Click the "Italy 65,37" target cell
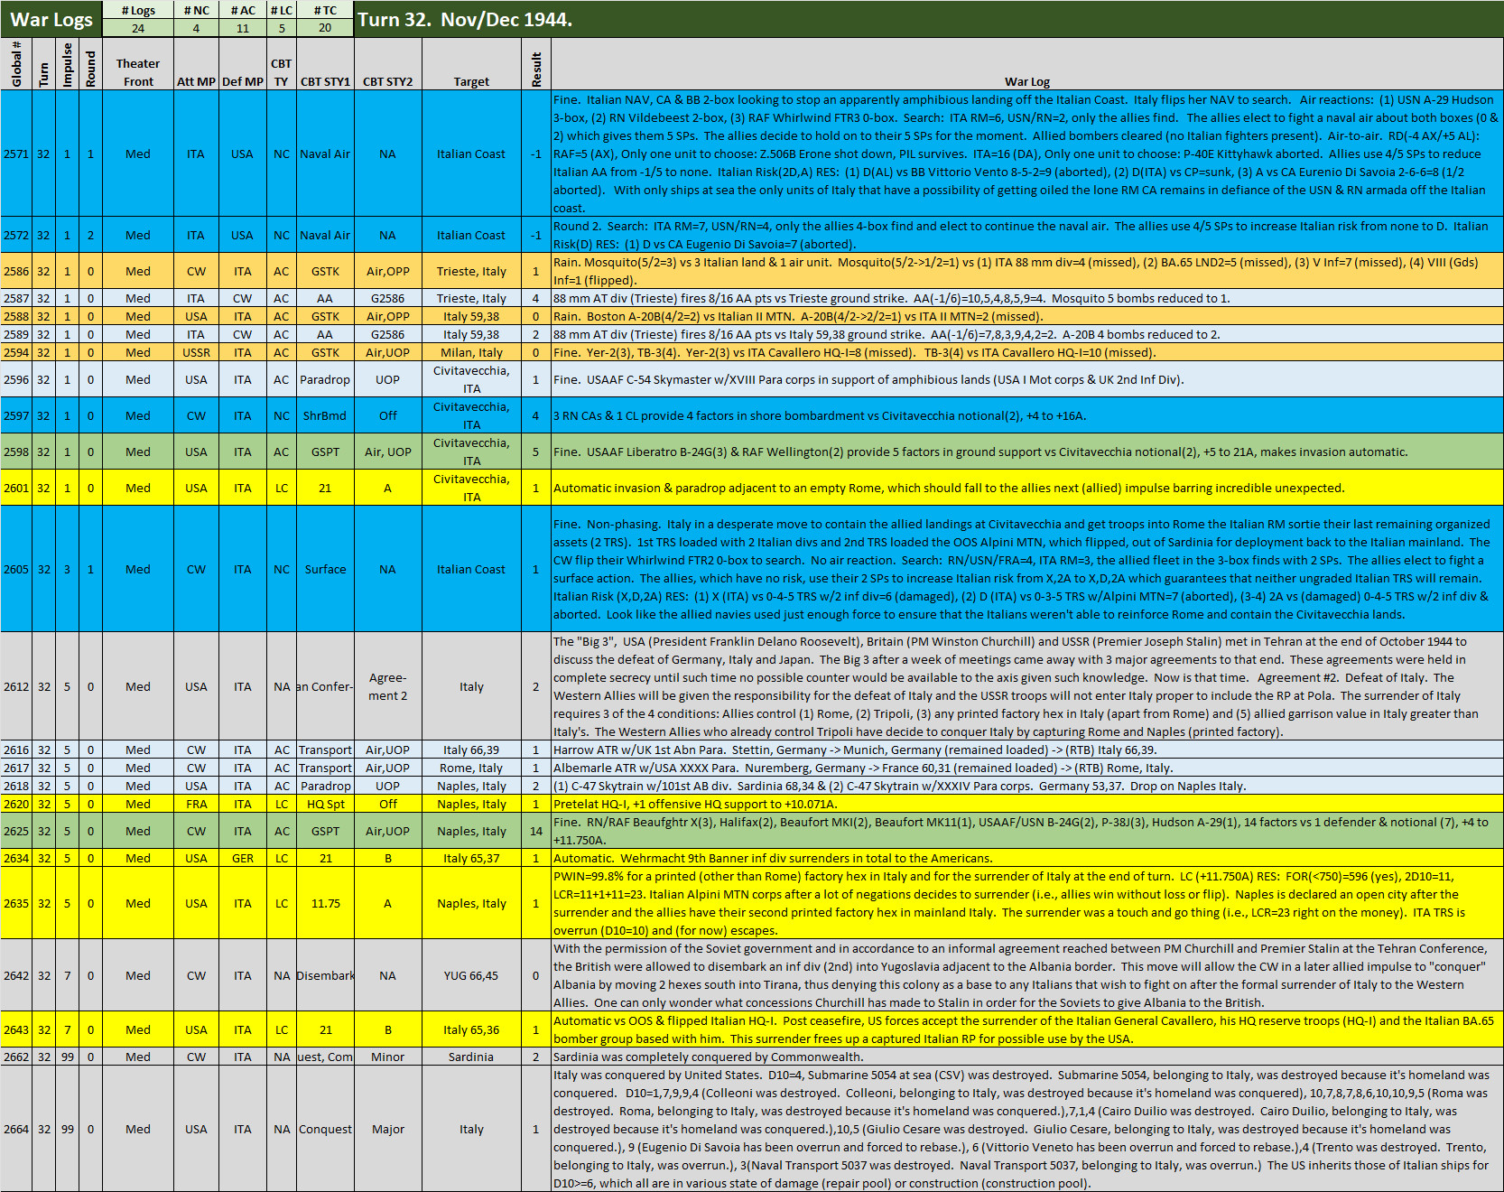 (471, 858)
